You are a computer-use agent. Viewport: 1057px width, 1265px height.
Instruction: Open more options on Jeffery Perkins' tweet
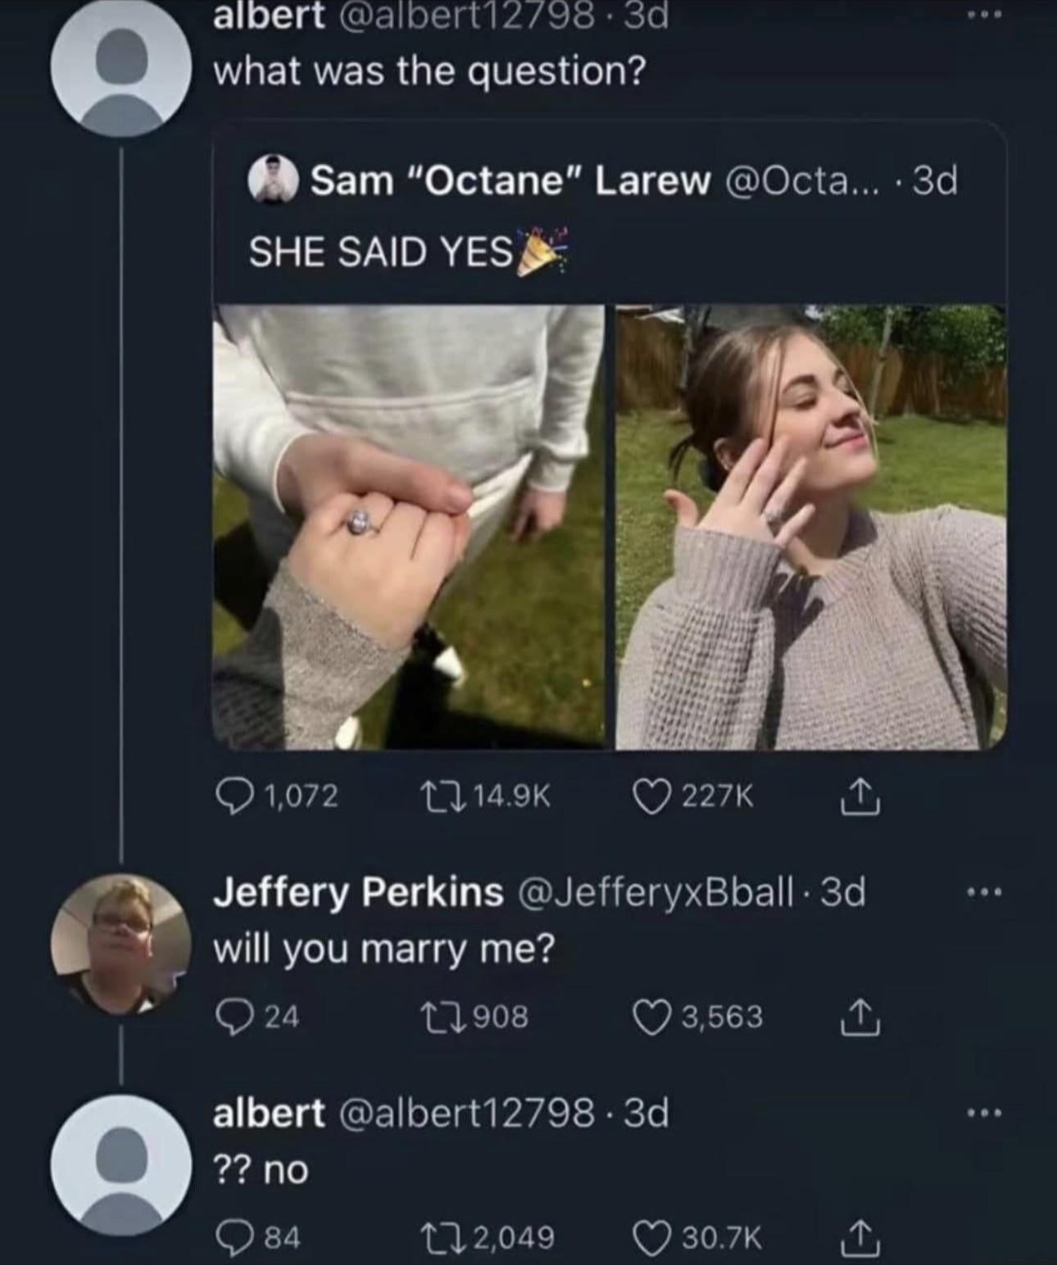pos(983,892)
